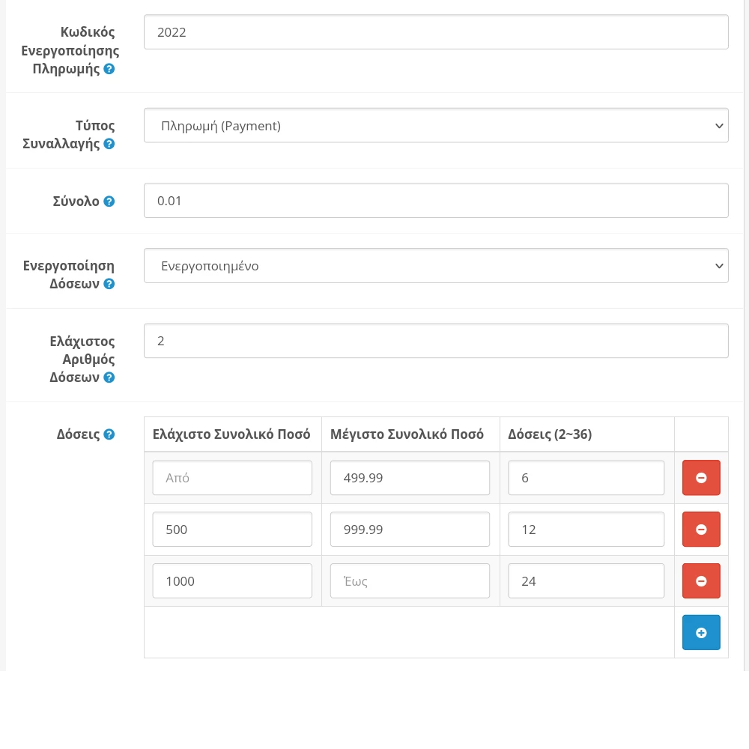
Task: Focus the installments field showing 12
Action: point(586,530)
